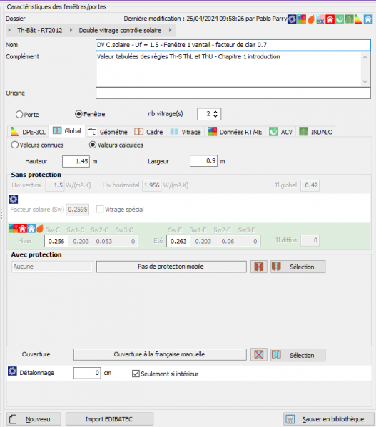Click the Complément scrollbar down arrow
This screenshot has height=427, width=376.
click(365, 82)
